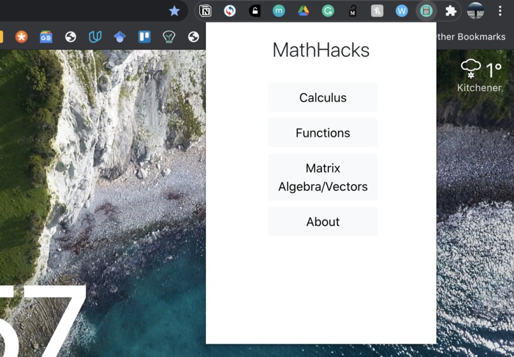Click the padlock 'M' extension icon
The height and width of the screenshot is (357, 514).
point(353,11)
